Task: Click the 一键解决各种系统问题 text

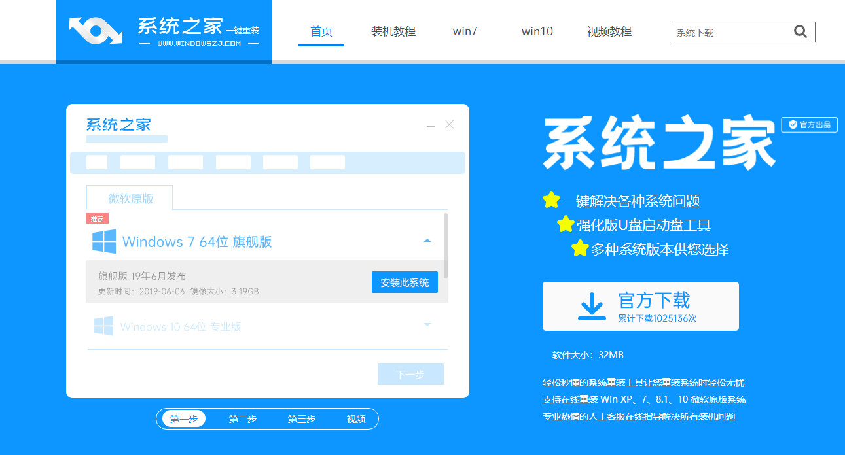Action: [x=631, y=201]
